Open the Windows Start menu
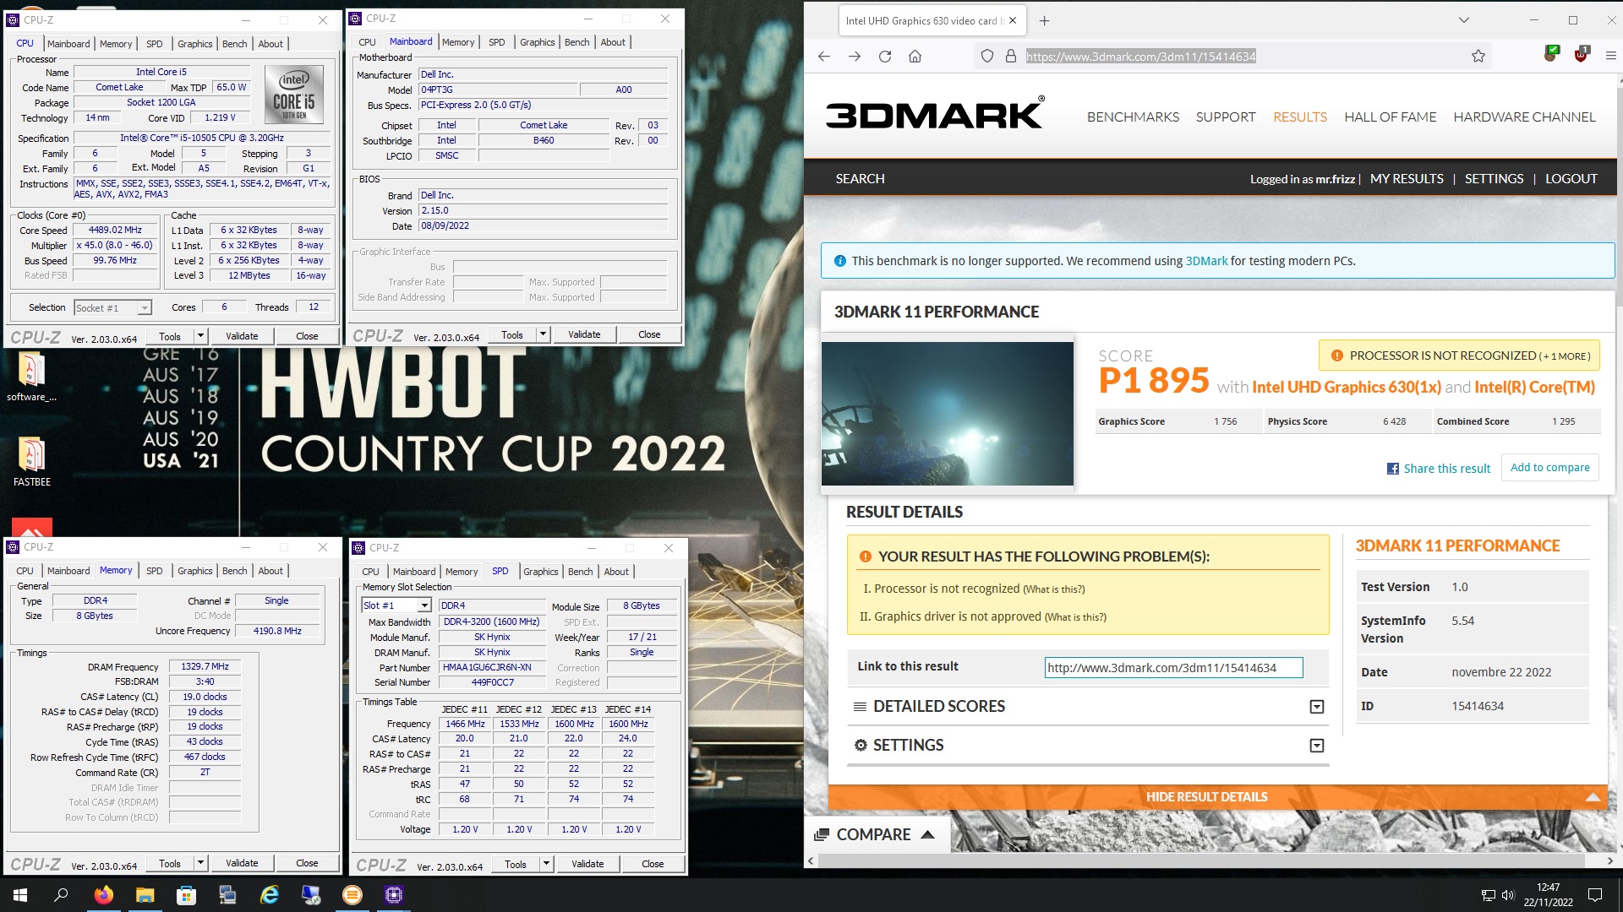 point(20,895)
